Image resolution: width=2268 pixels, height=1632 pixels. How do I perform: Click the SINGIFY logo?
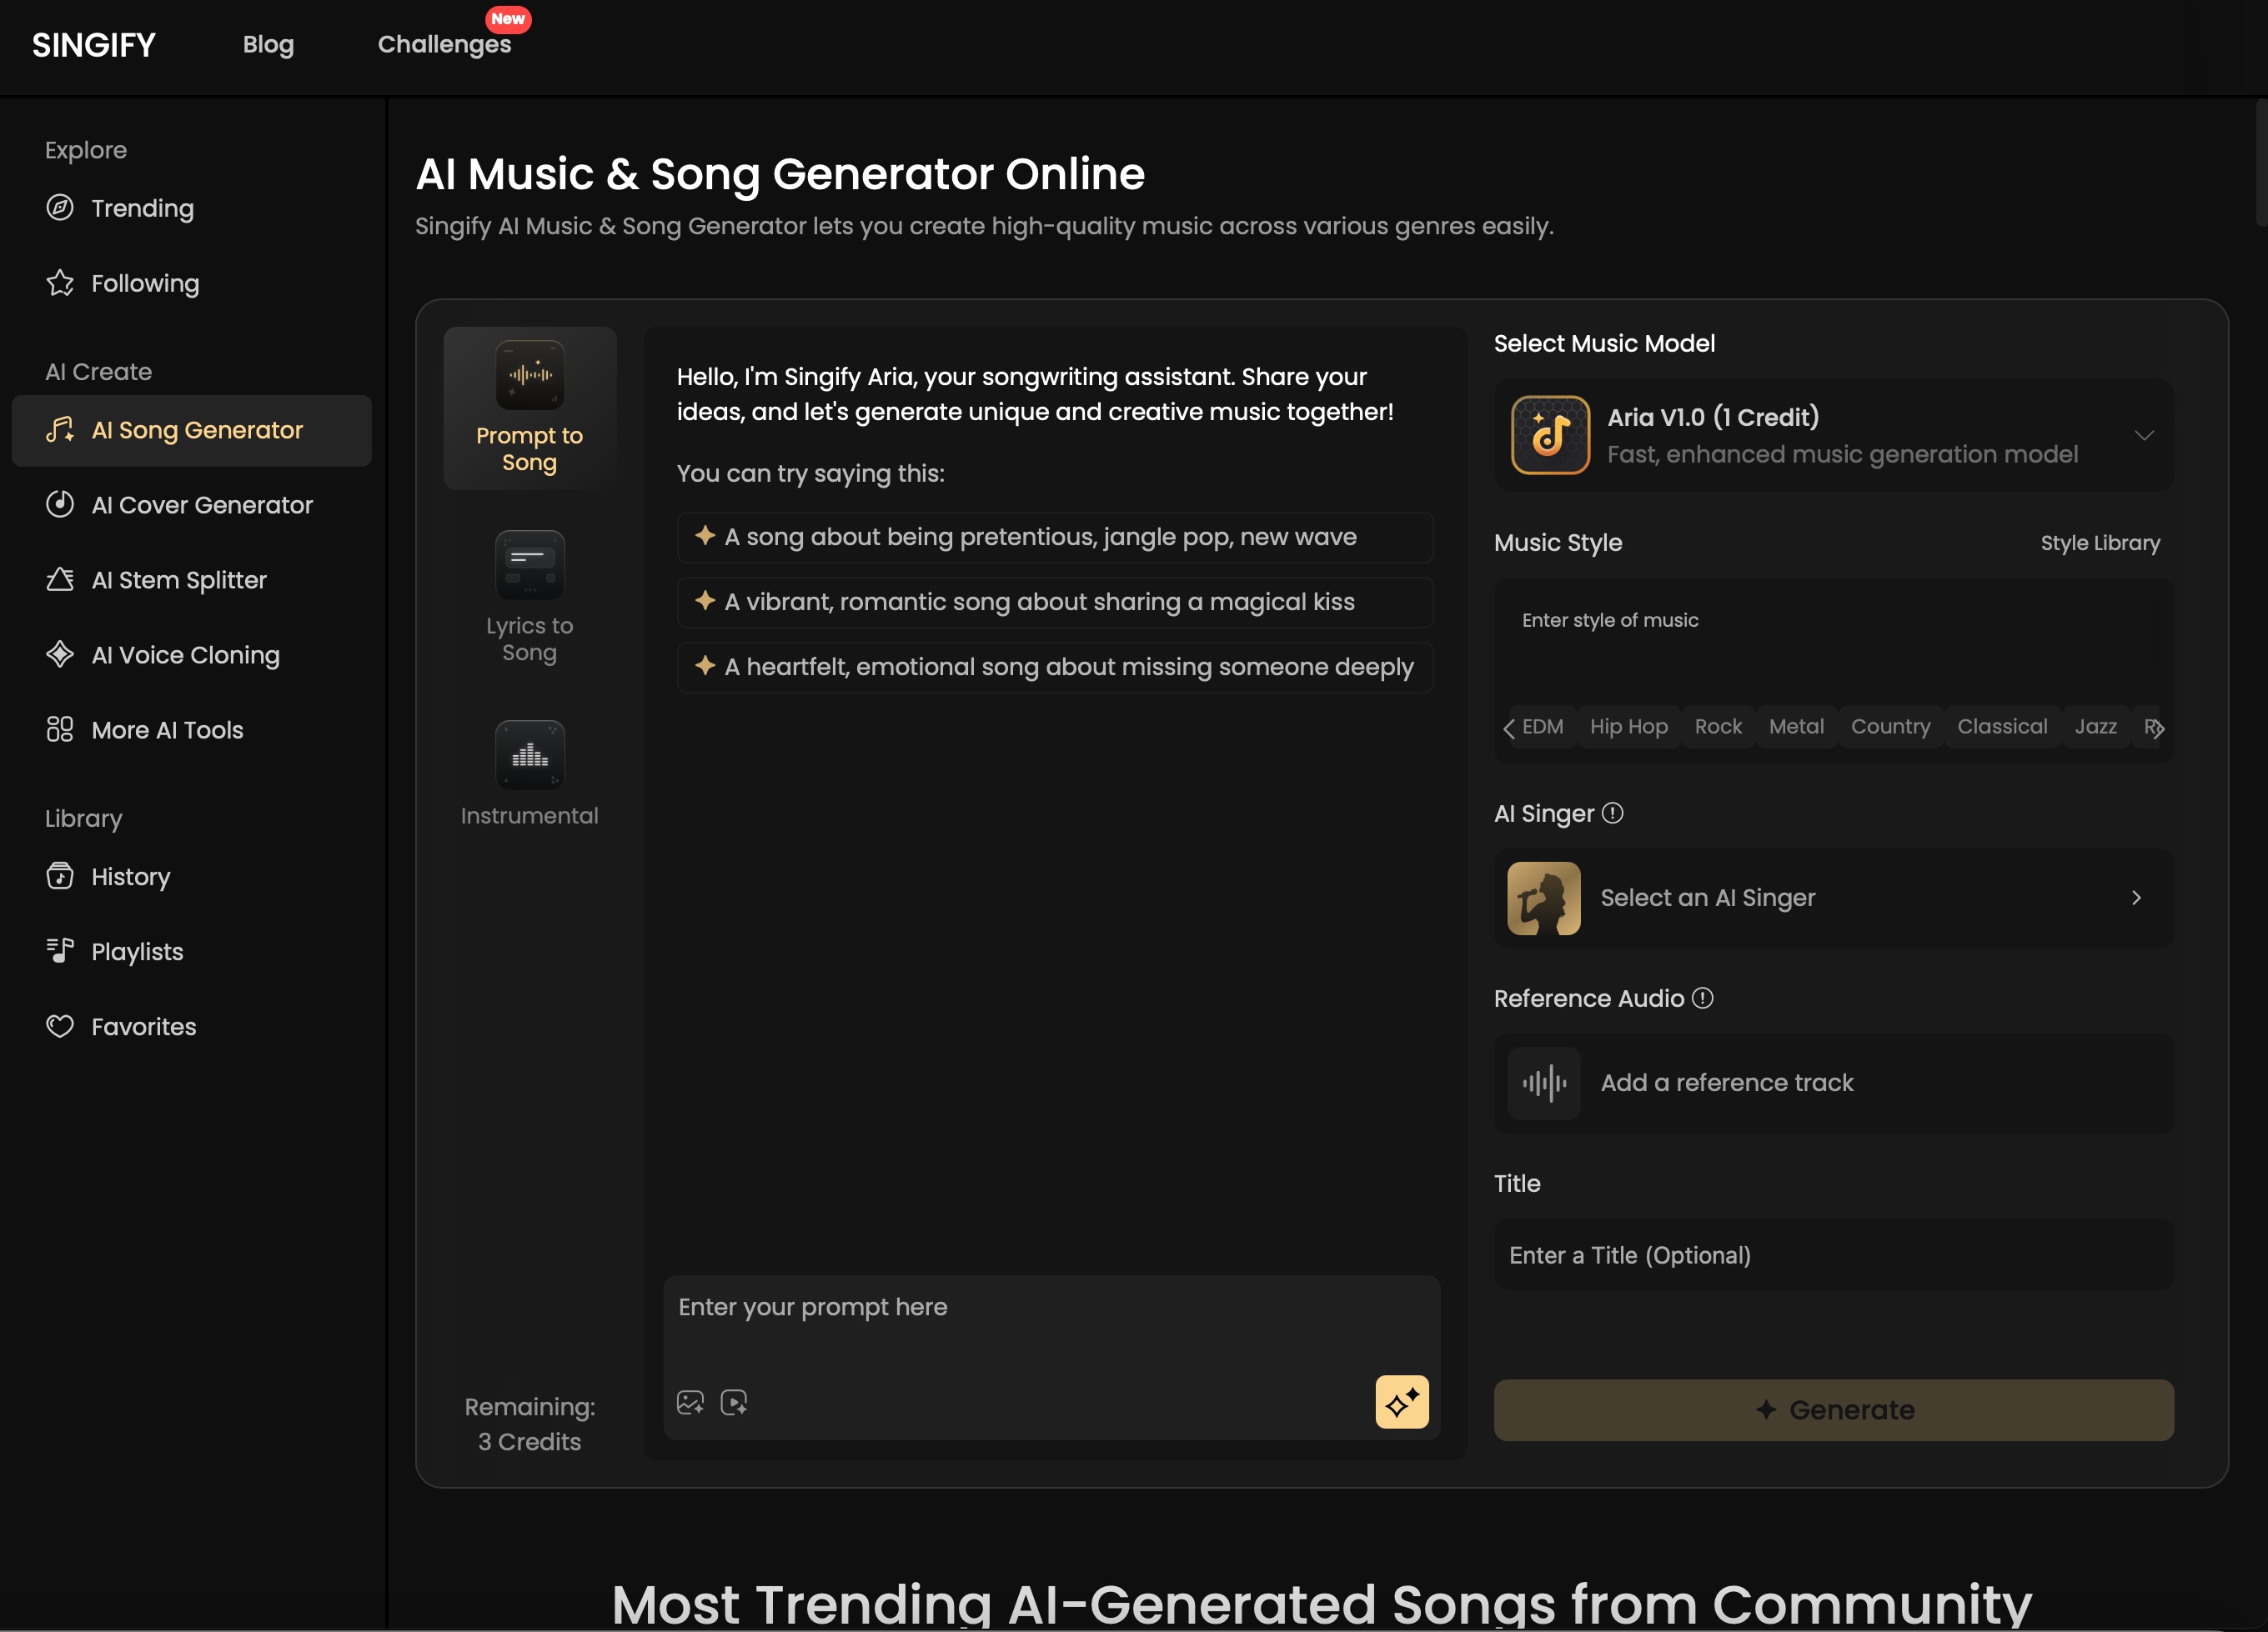[94, 45]
